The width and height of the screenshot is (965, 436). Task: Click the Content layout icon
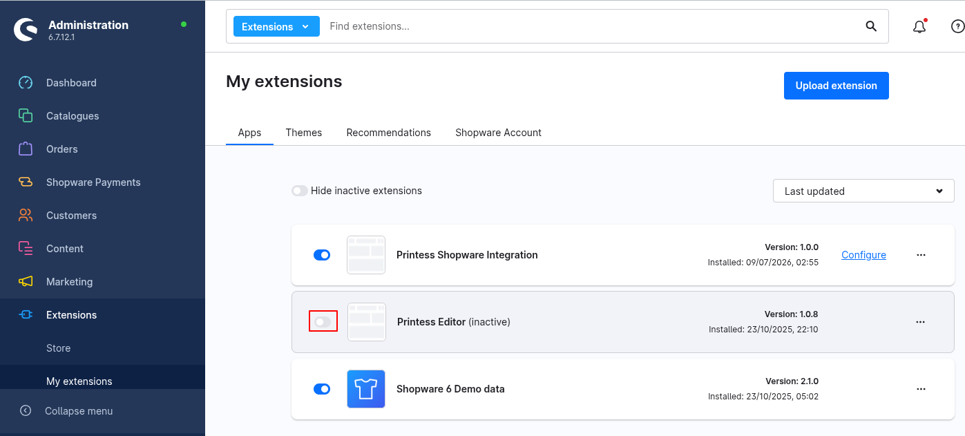pos(26,249)
